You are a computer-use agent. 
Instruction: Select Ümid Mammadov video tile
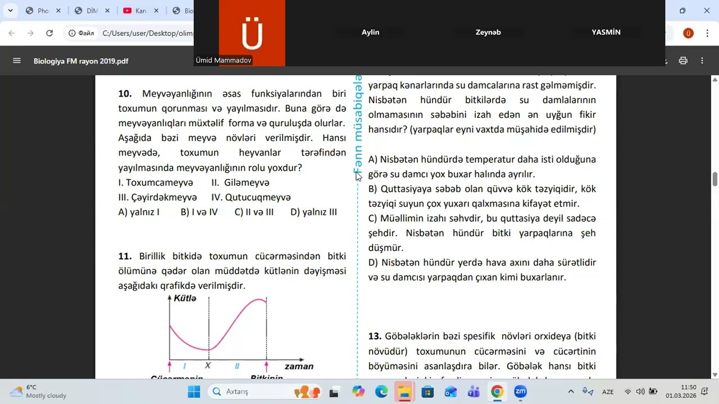pos(252,33)
